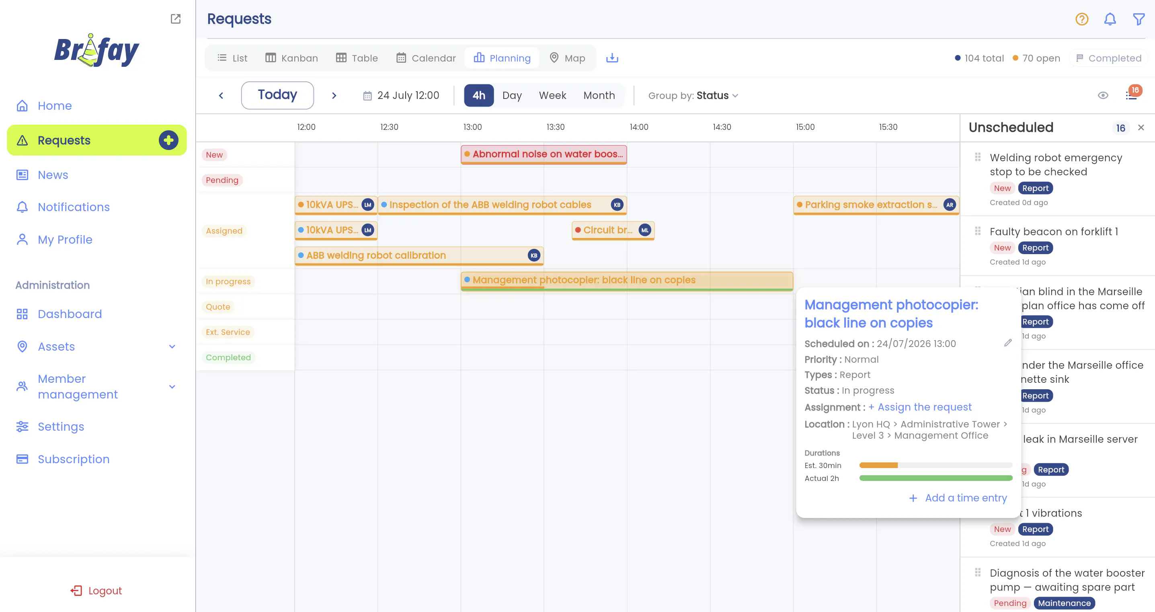Image resolution: width=1155 pixels, height=612 pixels.
Task: Expand the Assets submenu
Action: pos(172,347)
